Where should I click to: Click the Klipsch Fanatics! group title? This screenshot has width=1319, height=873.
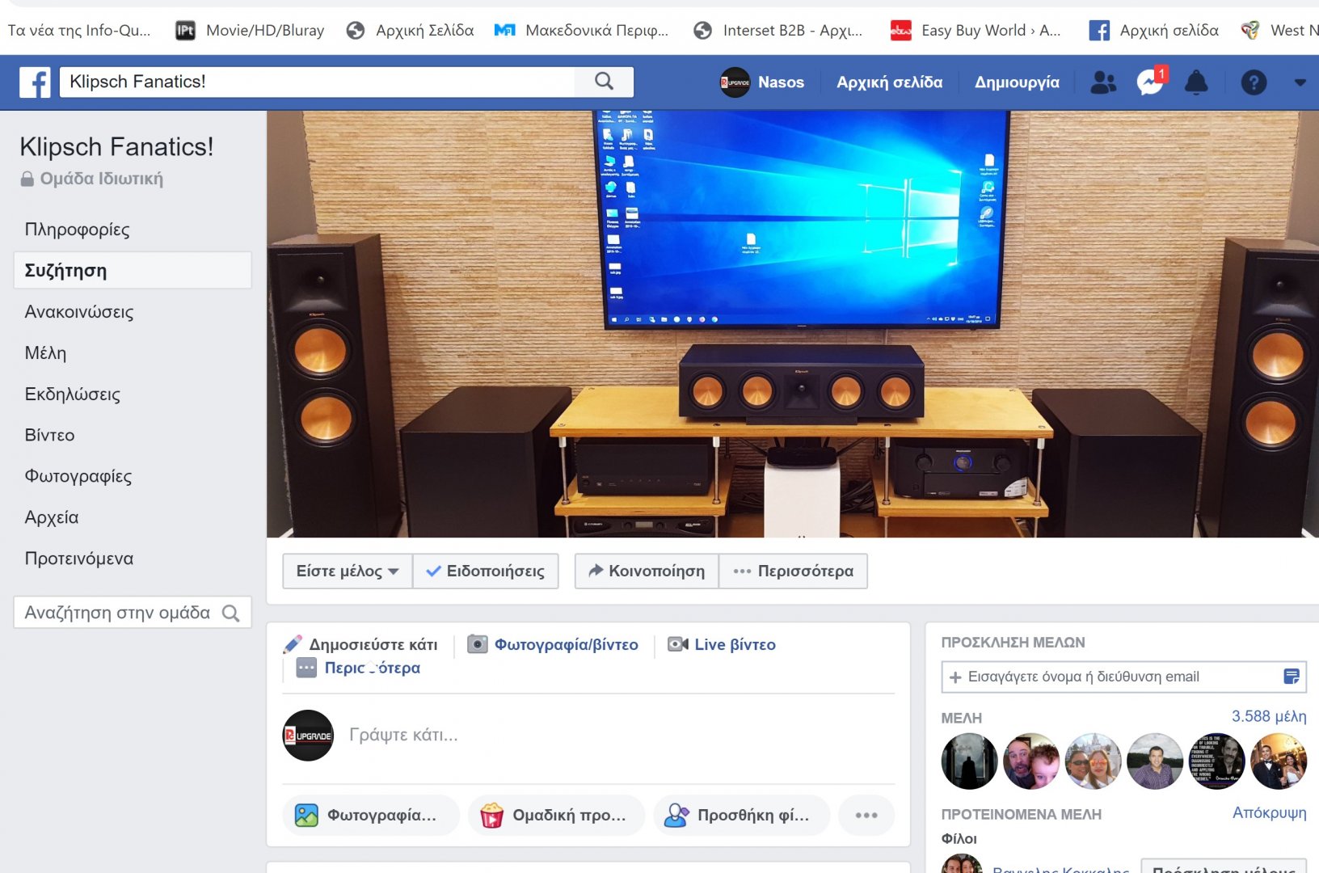[x=116, y=147]
